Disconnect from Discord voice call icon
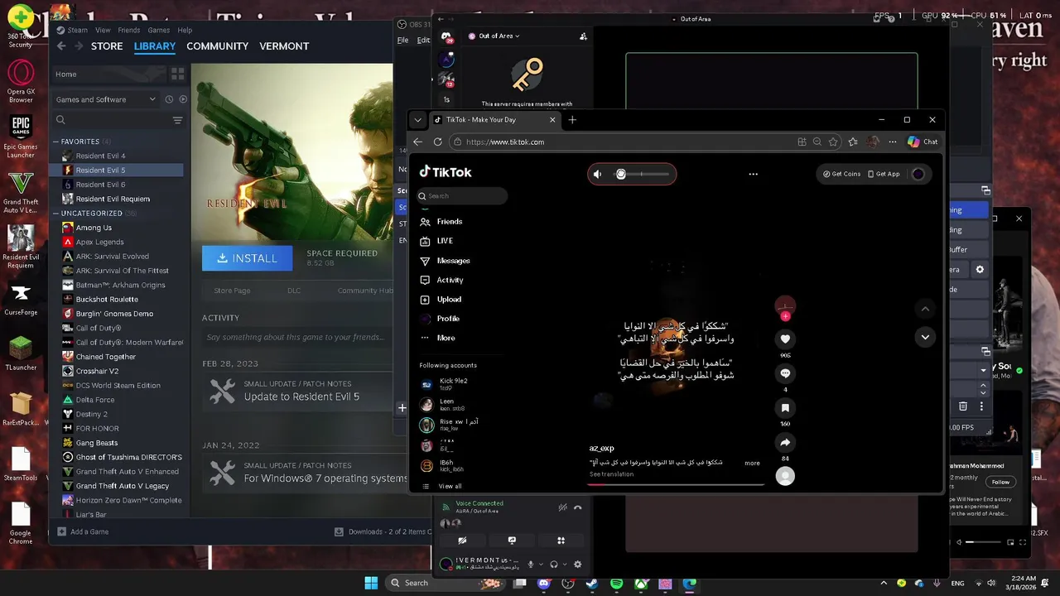The image size is (1060, 596). 578,507
